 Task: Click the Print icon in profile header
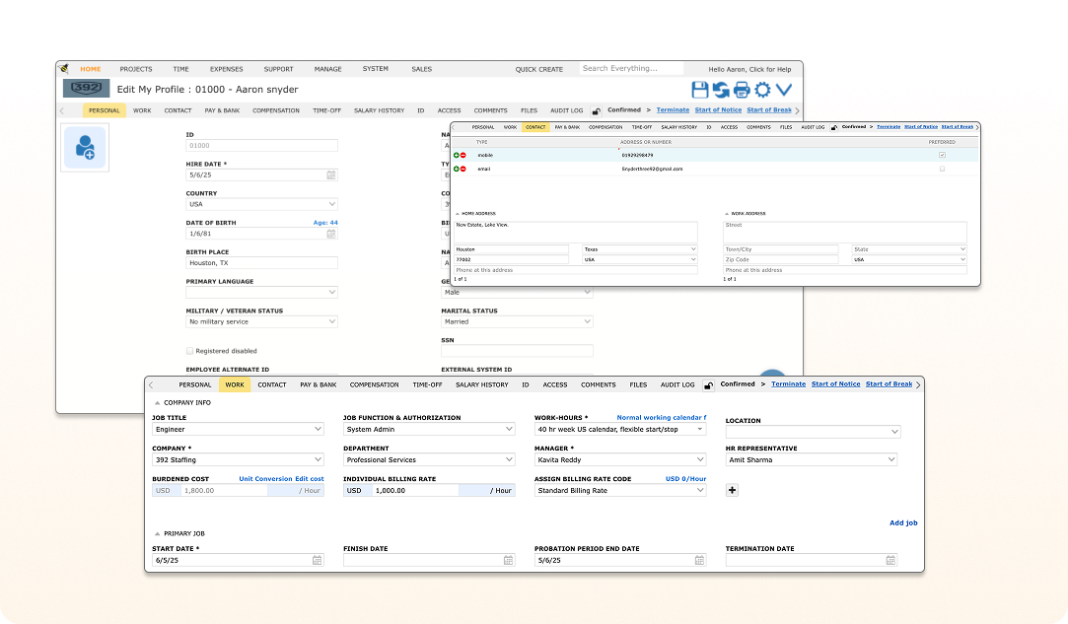pos(742,90)
